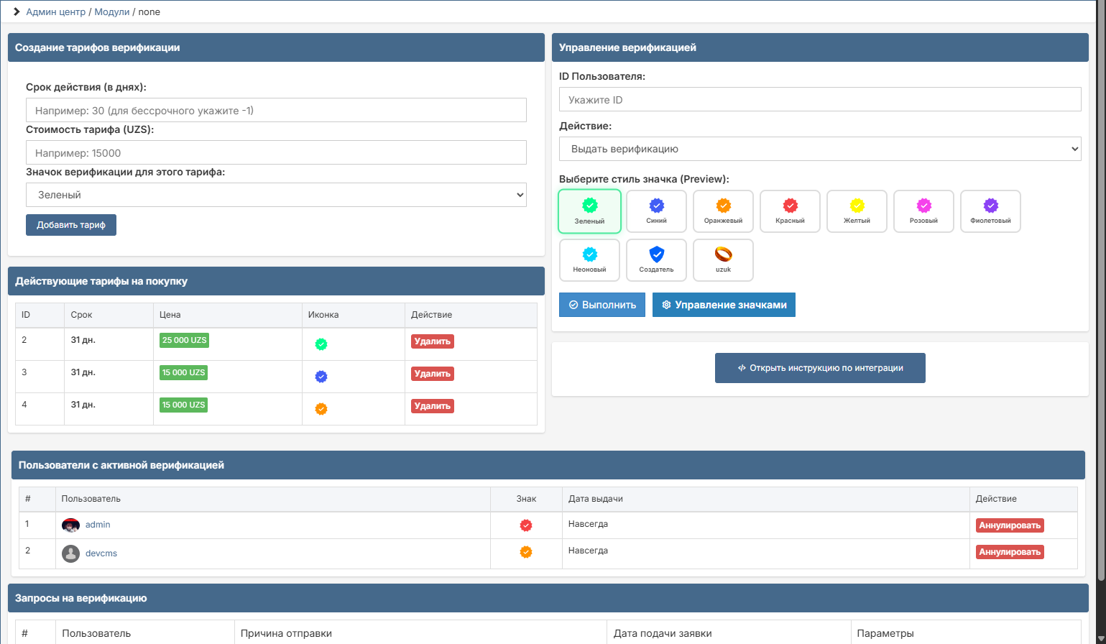The height and width of the screenshot is (644, 1106).
Task: Expand the tariff badge color dropdown
Action: click(276, 195)
